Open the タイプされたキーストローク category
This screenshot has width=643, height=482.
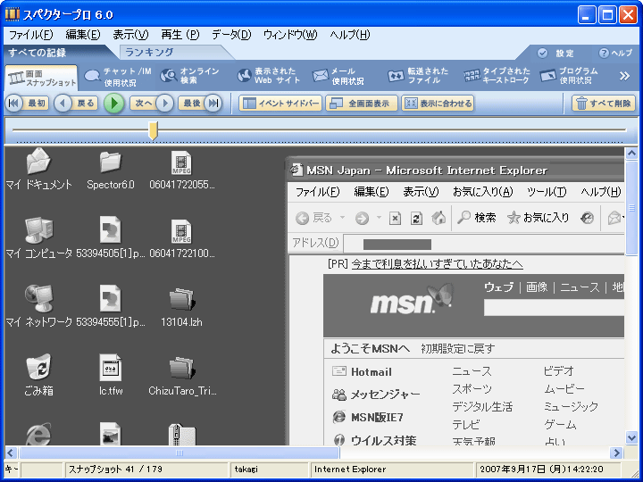coord(497,76)
